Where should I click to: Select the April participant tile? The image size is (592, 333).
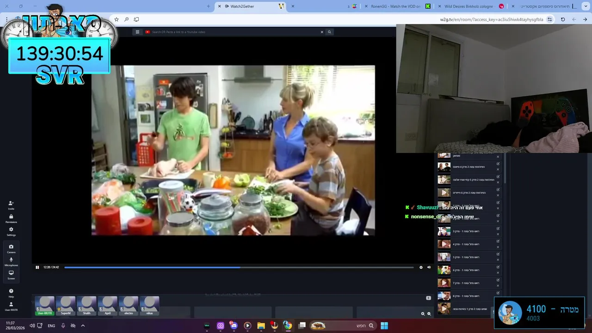pos(107,306)
